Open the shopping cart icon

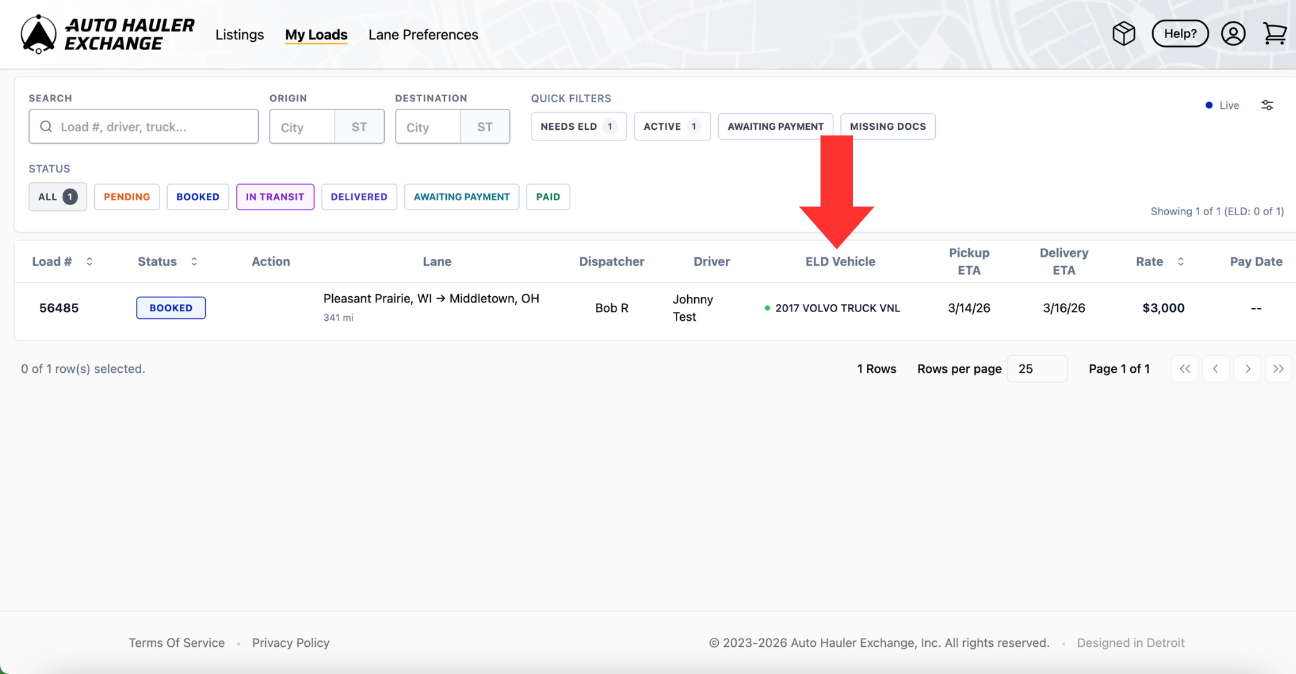[x=1274, y=34]
